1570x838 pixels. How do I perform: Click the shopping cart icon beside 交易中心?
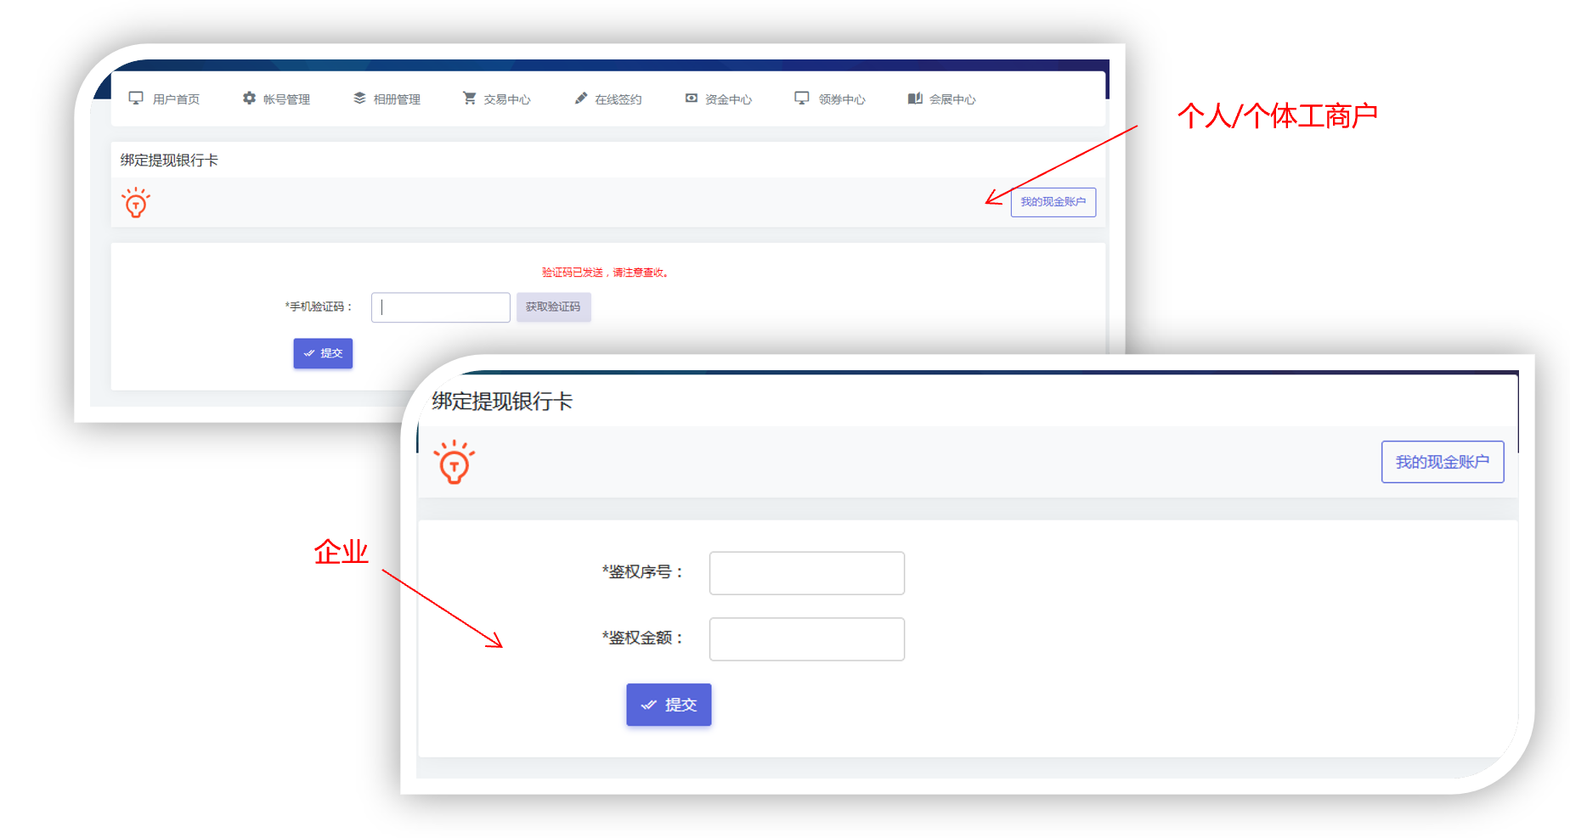click(469, 98)
